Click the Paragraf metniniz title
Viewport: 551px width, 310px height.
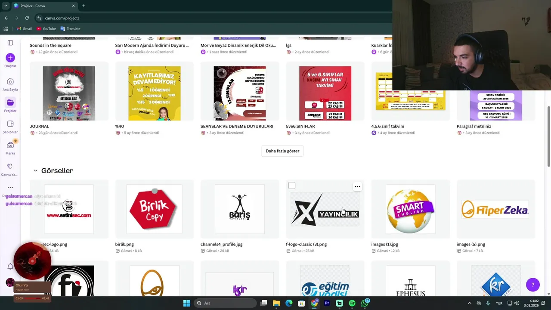[474, 126]
